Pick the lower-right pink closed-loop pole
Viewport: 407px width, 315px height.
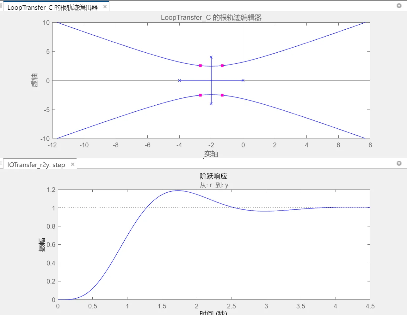pyautogui.click(x=222, y=95)
